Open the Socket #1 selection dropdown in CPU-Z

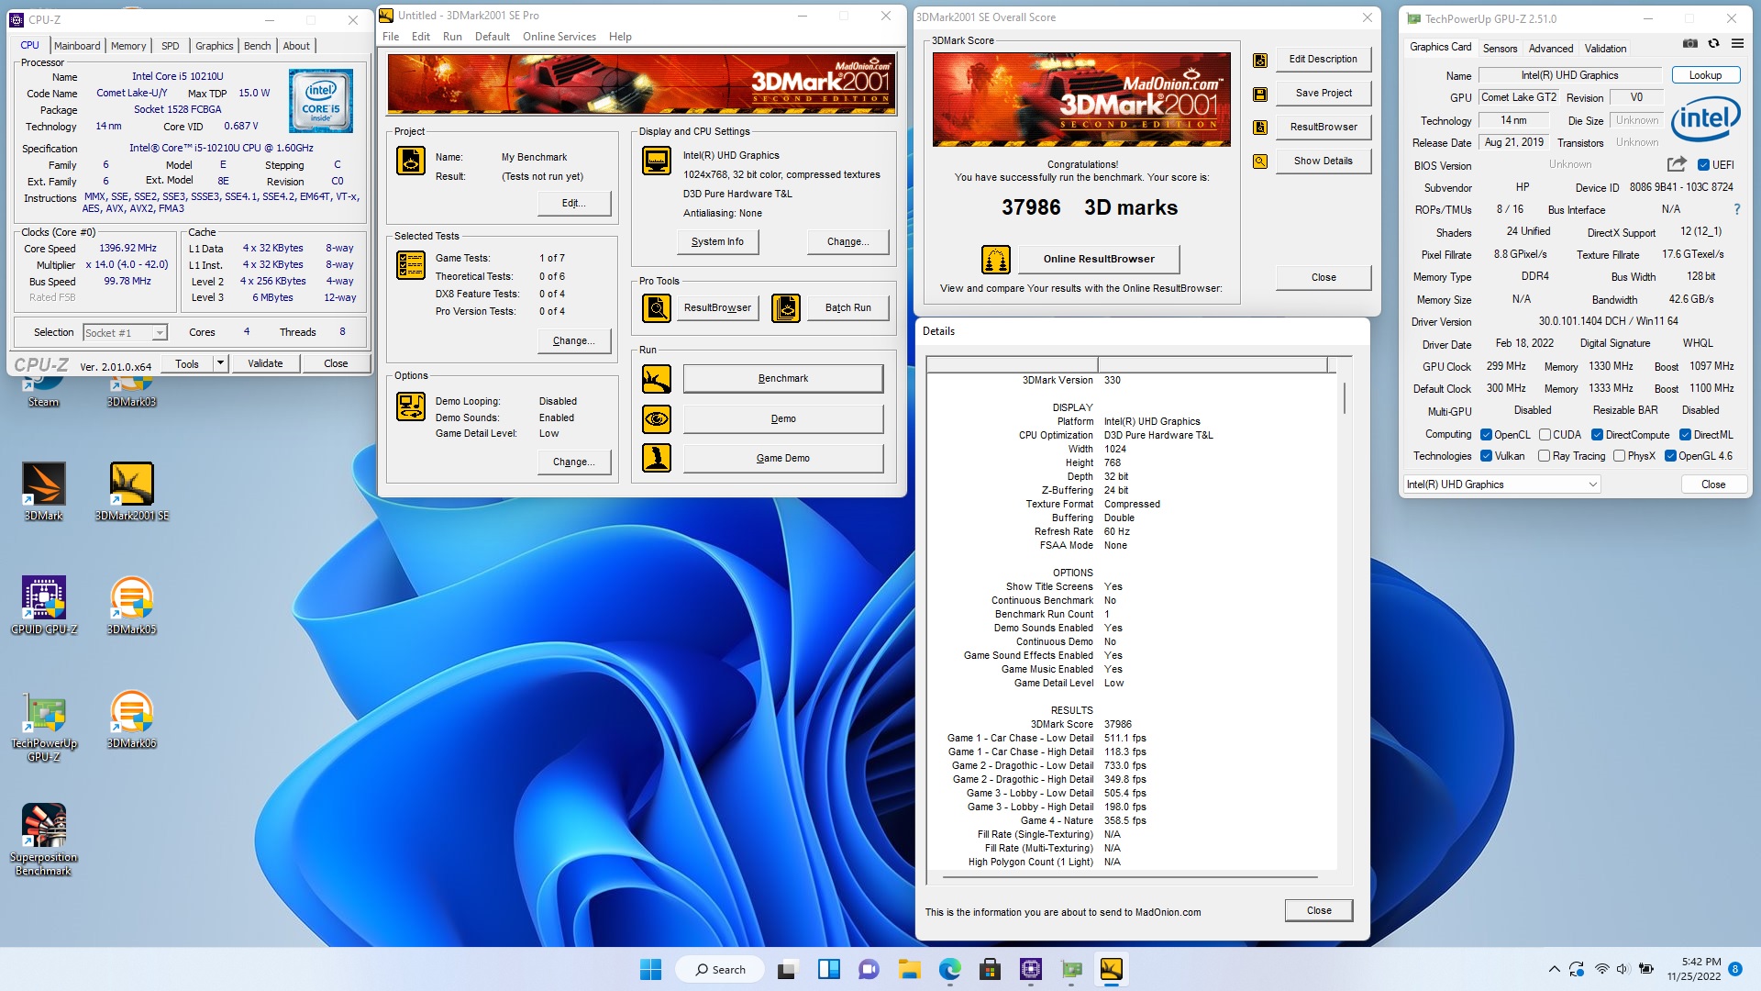pos(125,333)
